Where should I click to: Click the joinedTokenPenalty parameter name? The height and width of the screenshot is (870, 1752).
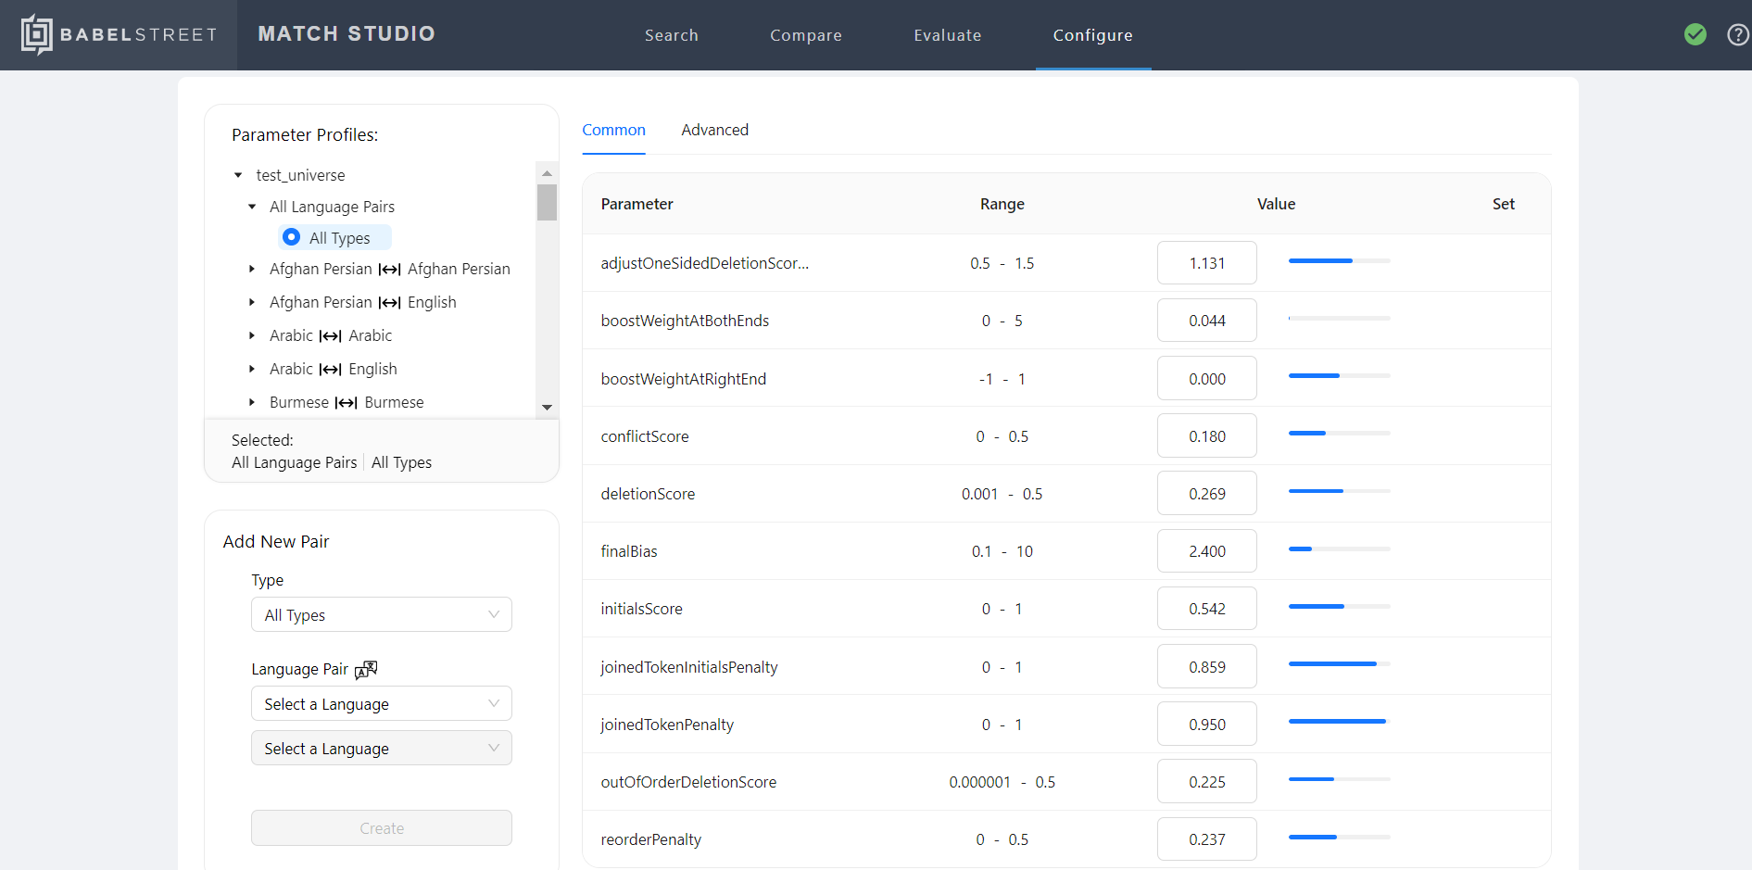tap(667, 725)
